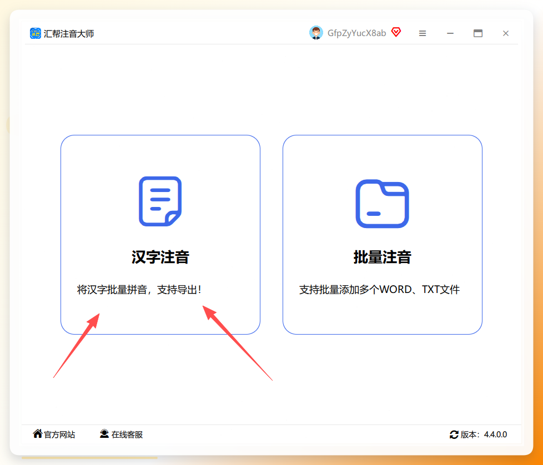Open 在线客服 support link
The height and width of the screenshot is (465, 543).
click(x=127, y=434)
